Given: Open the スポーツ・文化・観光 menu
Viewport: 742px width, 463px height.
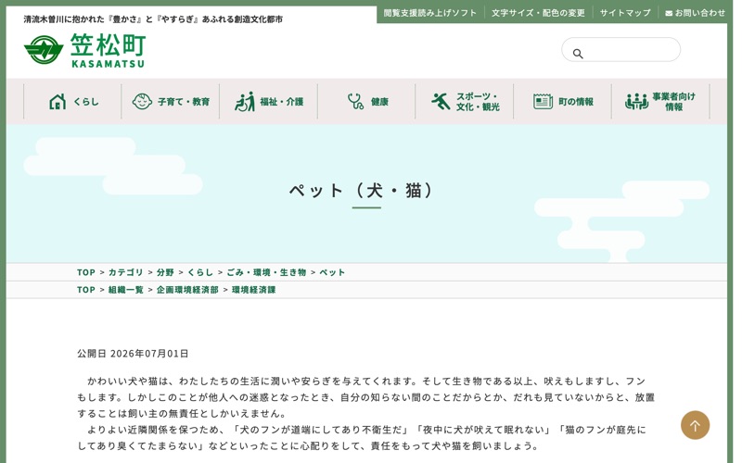Looking at the screenshot, I should point(465,102).
